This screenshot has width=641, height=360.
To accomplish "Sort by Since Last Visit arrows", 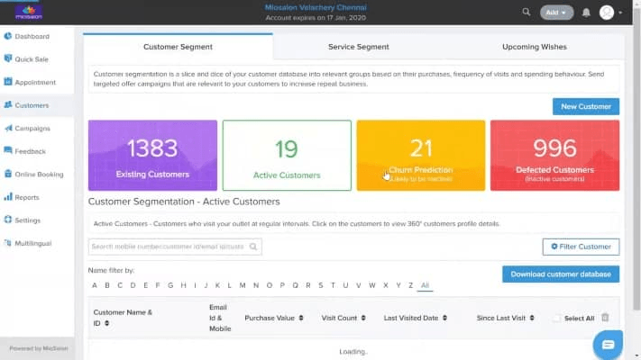I will [531, 318].
